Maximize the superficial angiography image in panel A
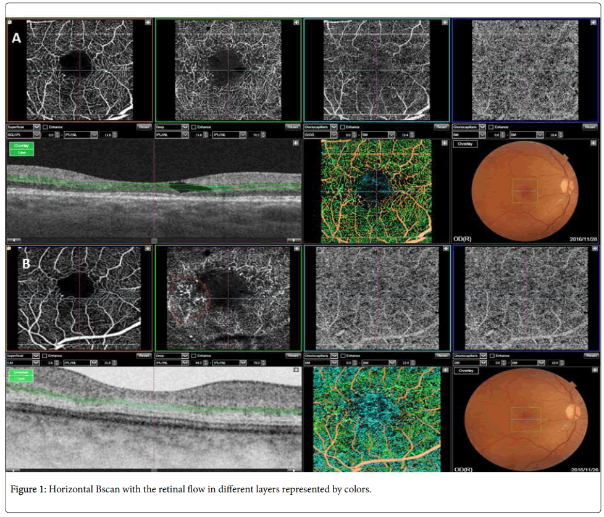 click(148, 22)
